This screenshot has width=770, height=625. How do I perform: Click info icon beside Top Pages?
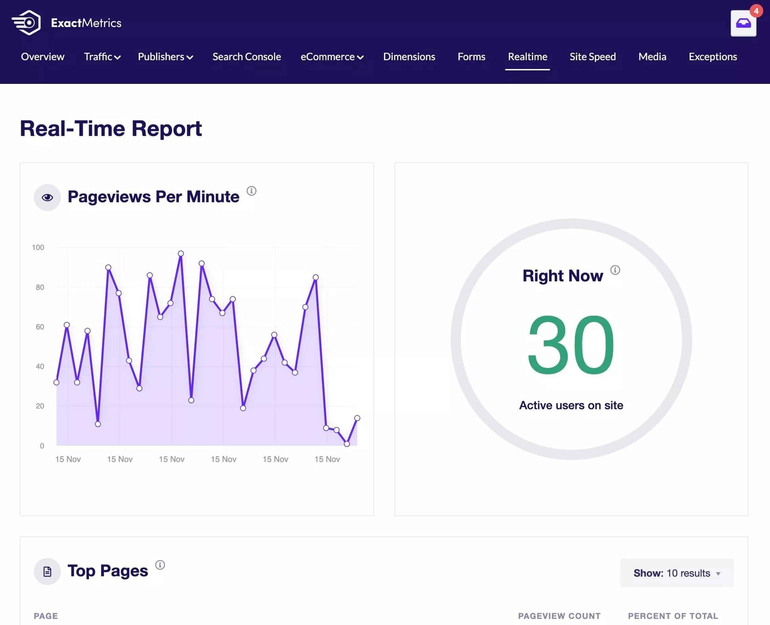pyautogui.click(x=160, y=564)
